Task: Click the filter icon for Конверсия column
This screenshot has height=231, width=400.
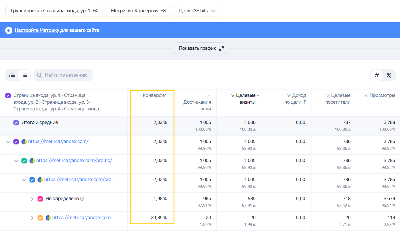Action: [139, 96]
